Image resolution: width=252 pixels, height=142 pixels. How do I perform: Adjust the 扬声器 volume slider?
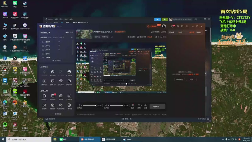116,105
